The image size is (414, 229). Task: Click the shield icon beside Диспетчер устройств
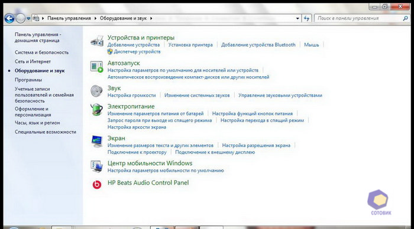point(110,52)
